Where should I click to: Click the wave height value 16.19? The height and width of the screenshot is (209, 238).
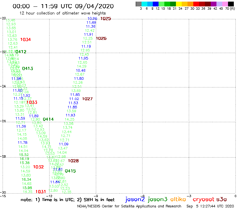point(24,159)
